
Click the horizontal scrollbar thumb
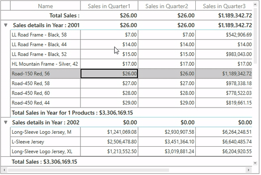tap(87, 170)
